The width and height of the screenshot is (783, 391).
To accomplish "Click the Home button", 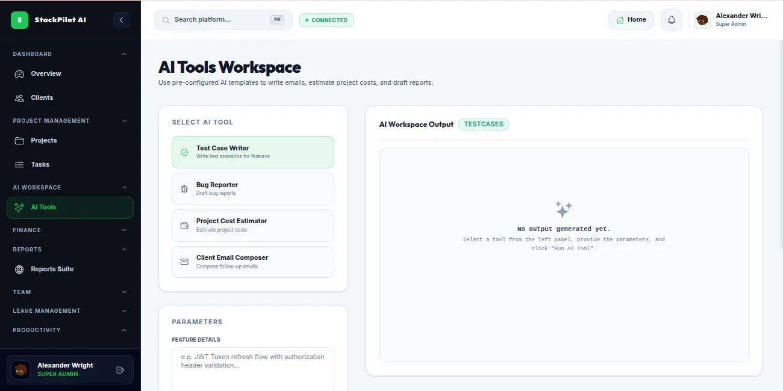I will click(631, 20).
